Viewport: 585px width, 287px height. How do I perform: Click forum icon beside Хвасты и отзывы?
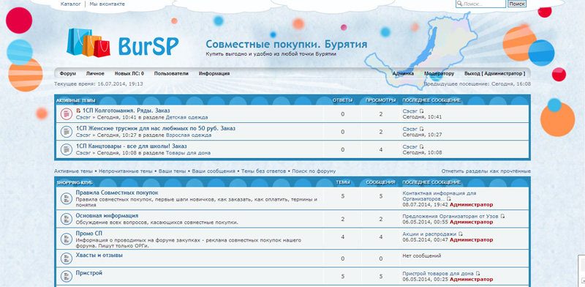[x=67, y=258]
